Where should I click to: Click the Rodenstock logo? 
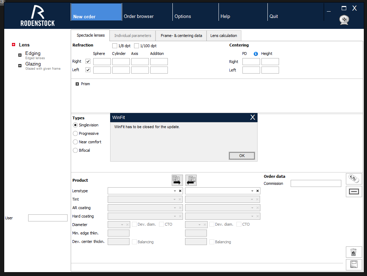pos(37,15)
